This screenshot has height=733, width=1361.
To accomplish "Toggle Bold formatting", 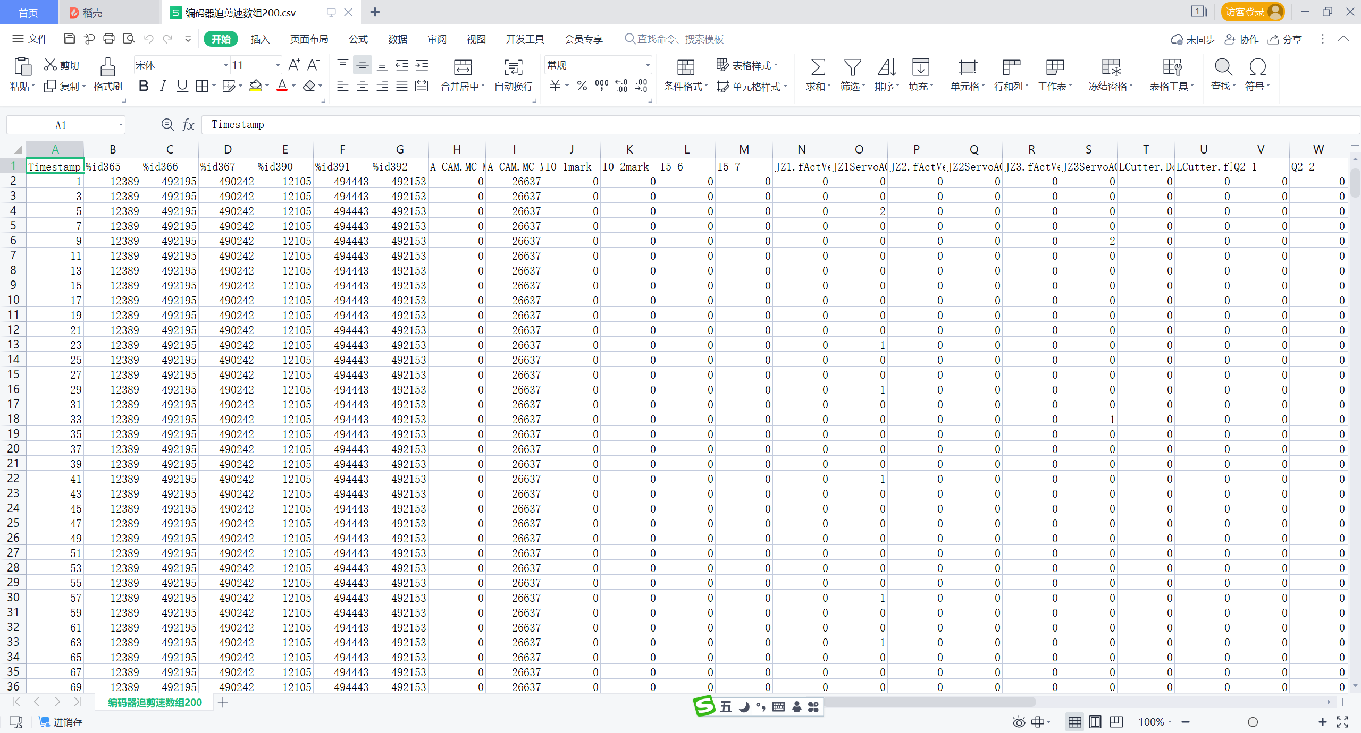I will [x=144, y=86].
